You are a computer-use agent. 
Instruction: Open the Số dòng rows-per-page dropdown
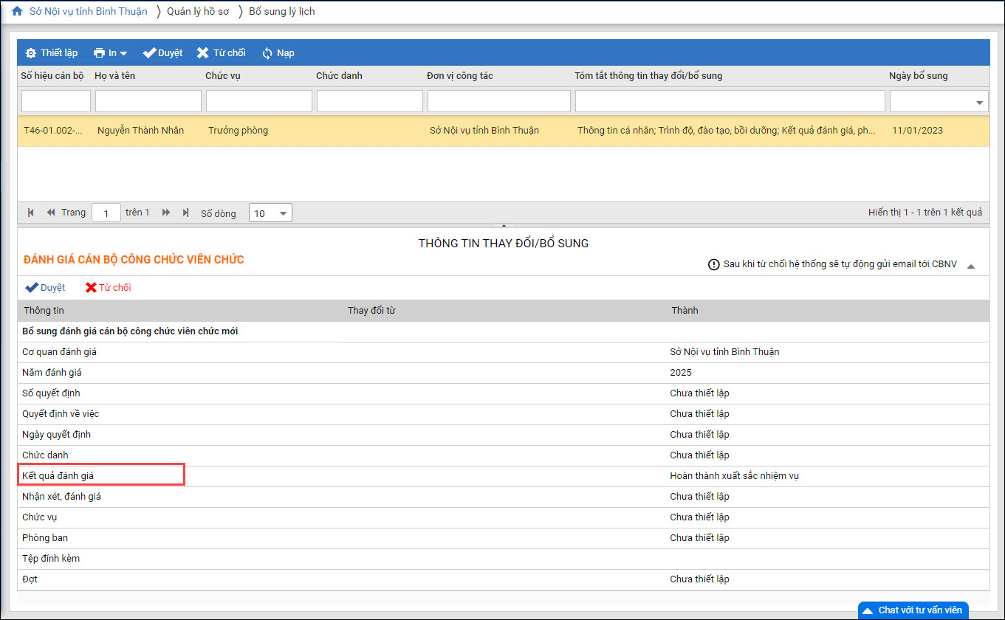[x=270, y=213]
